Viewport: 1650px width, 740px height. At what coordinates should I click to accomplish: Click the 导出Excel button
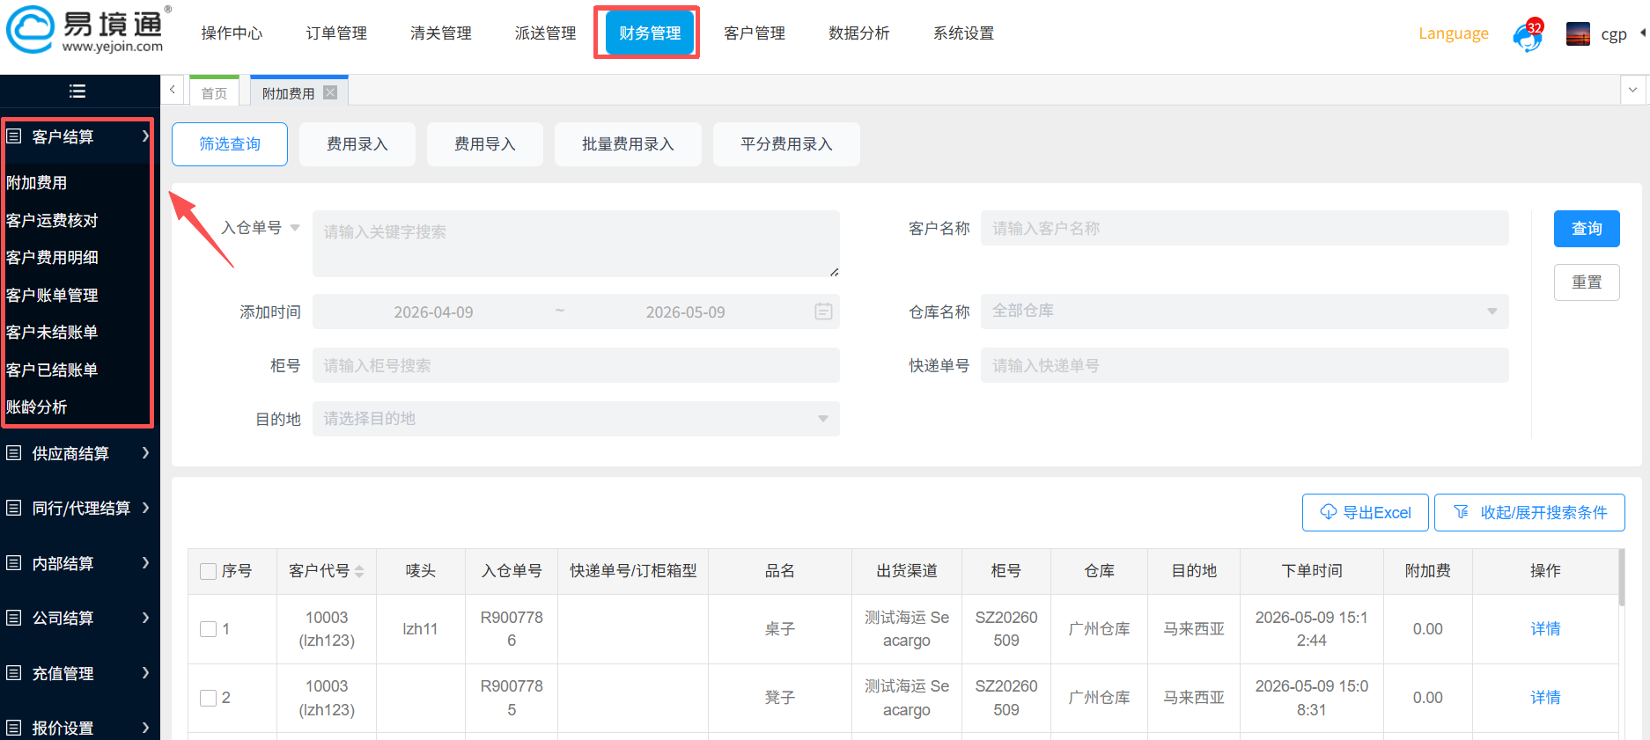pos(1365,512)
